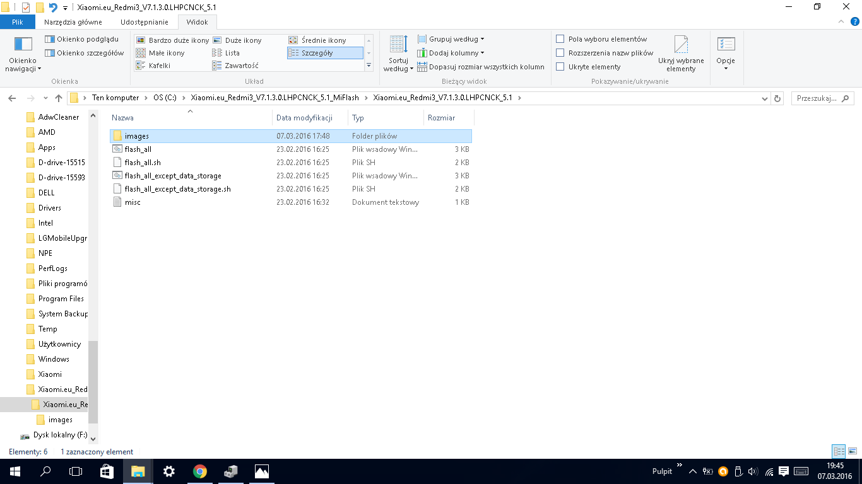Open the Udostępnianie ribbon tab

(145, 22)
